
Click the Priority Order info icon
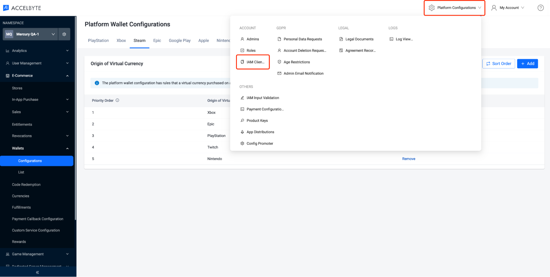click(117, 100)
